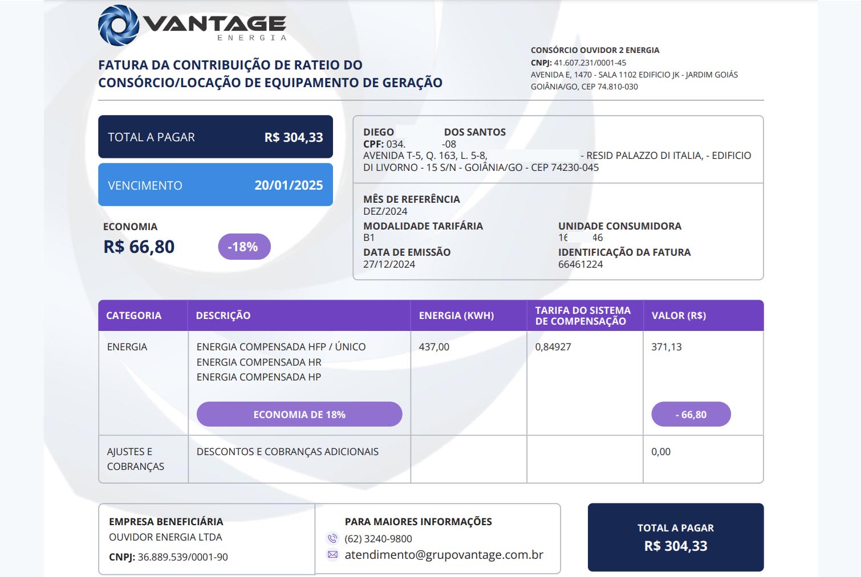
Task: Click the purple -18% economy badge
Action: click(x=243, y=246)
